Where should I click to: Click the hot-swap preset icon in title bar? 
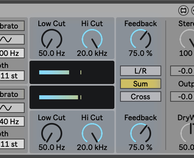pos(183,10)
